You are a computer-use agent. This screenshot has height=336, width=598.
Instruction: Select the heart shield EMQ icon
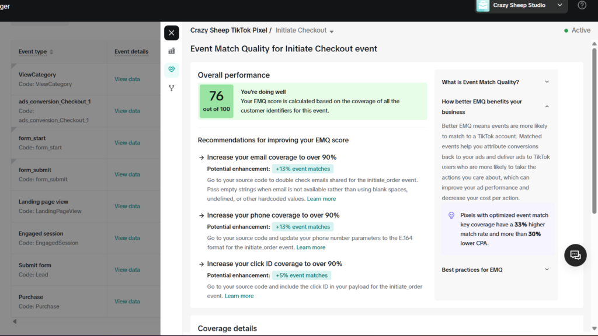(x=171, y=70)
